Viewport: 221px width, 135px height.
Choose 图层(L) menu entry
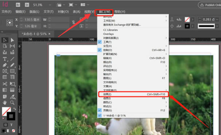coord(133,78)
